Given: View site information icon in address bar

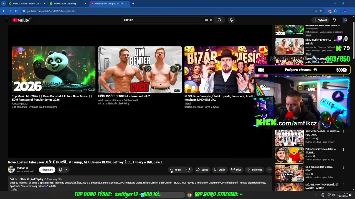Looking at the screenshot, I should coord(24,11).
